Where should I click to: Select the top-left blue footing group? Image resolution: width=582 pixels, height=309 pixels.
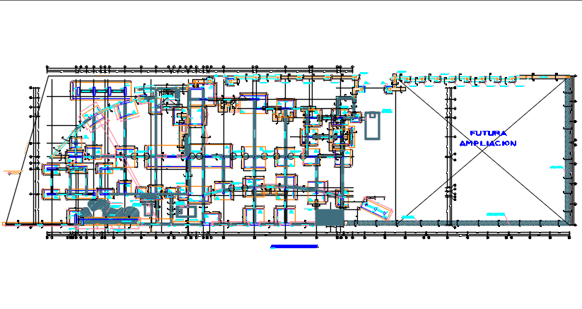[x=100, y=91]
